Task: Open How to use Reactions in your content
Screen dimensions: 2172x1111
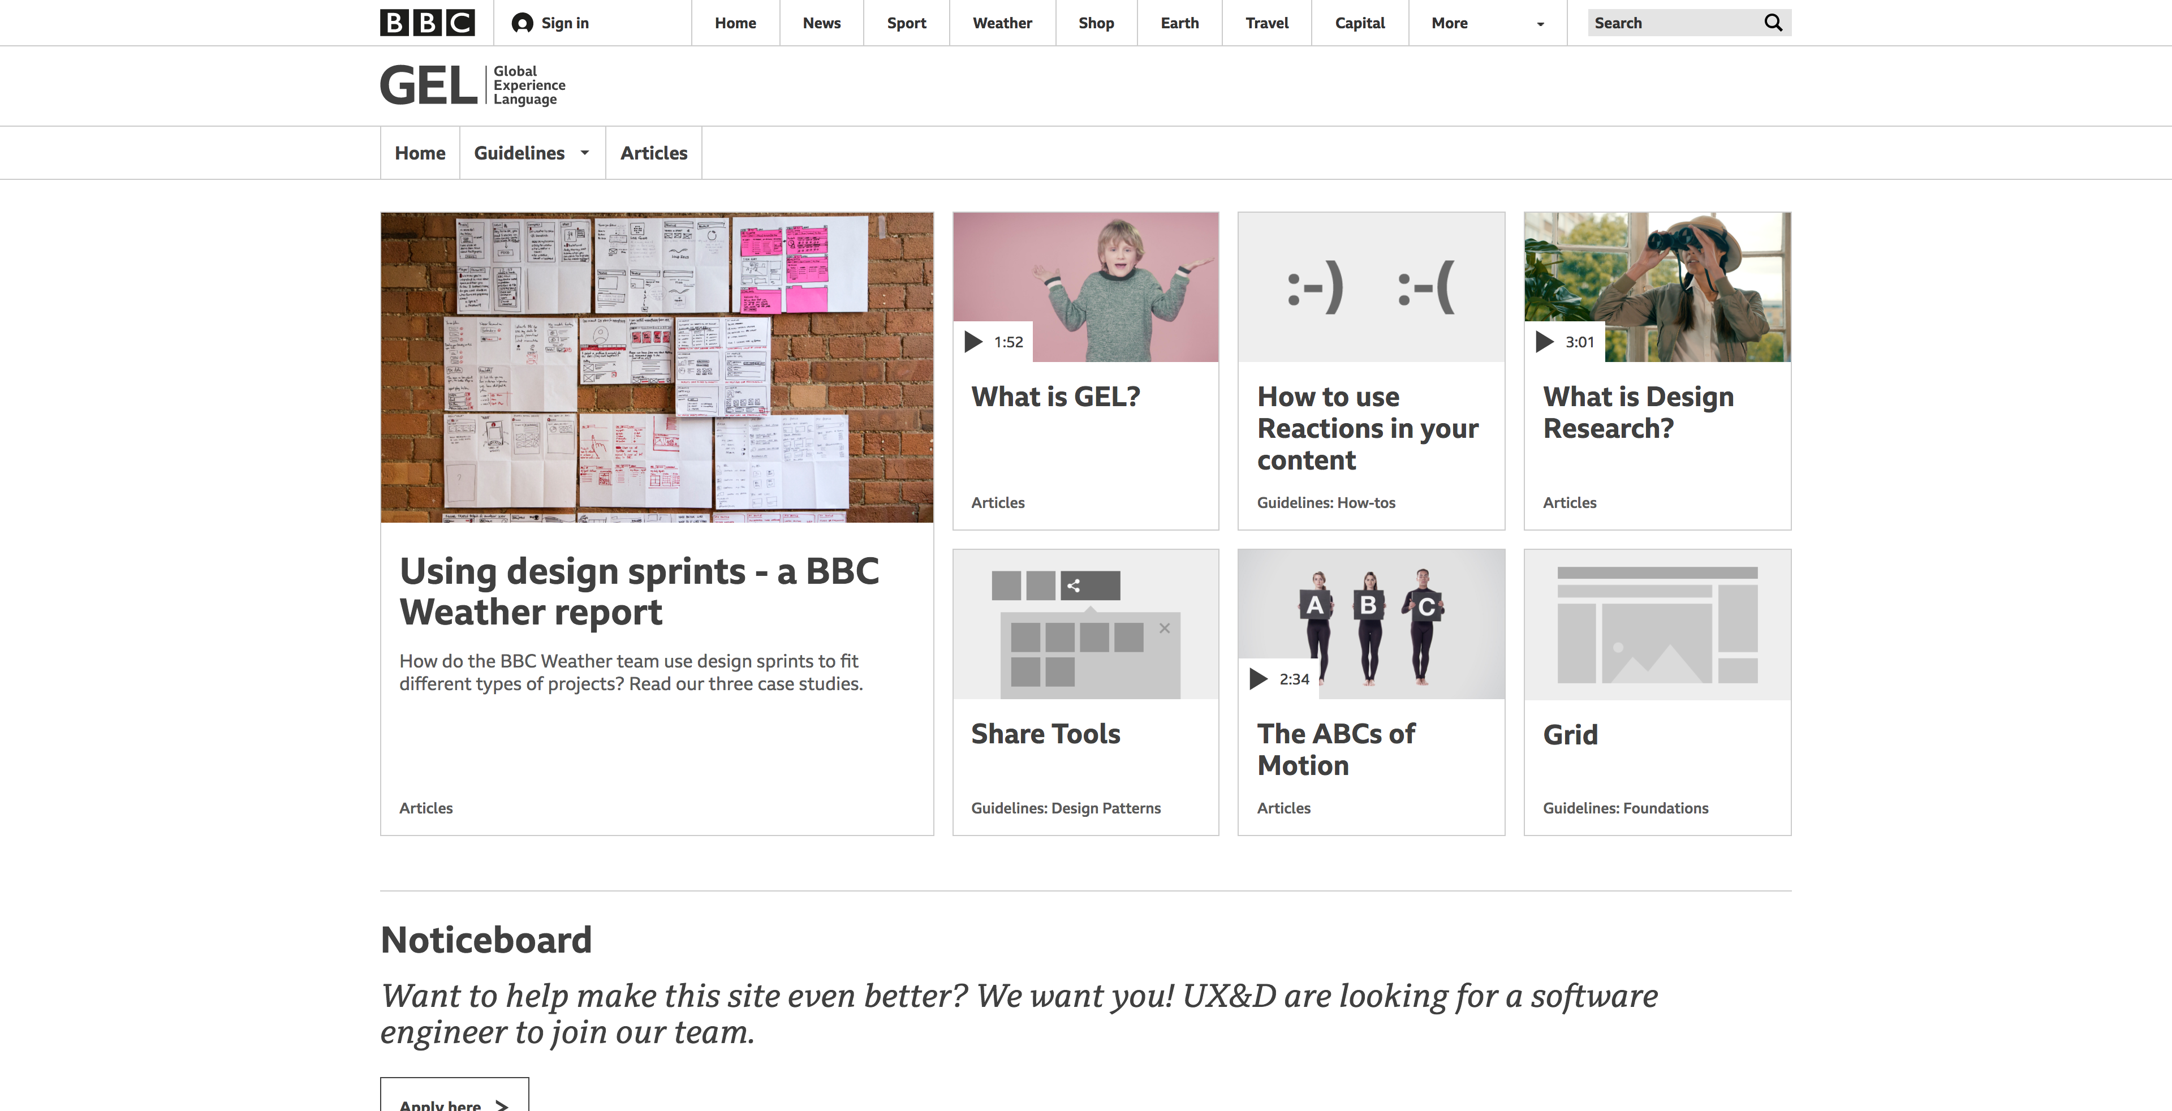Action: point(1368,428)
